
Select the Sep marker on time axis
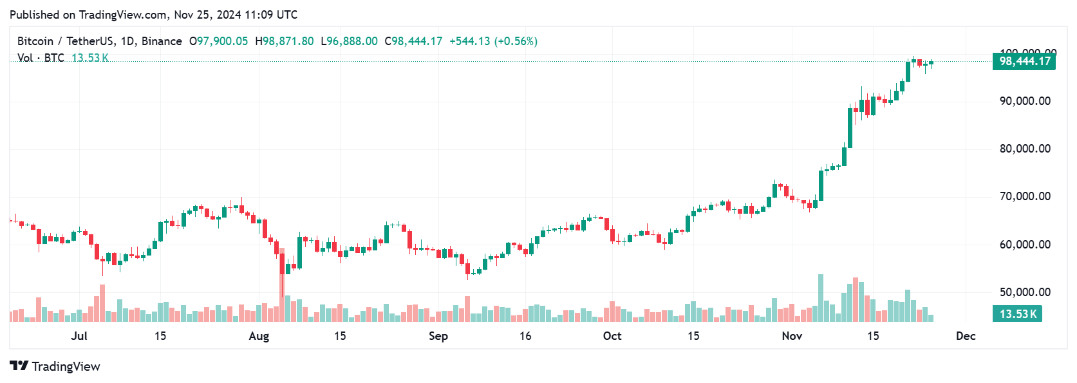tap(438, 336)
